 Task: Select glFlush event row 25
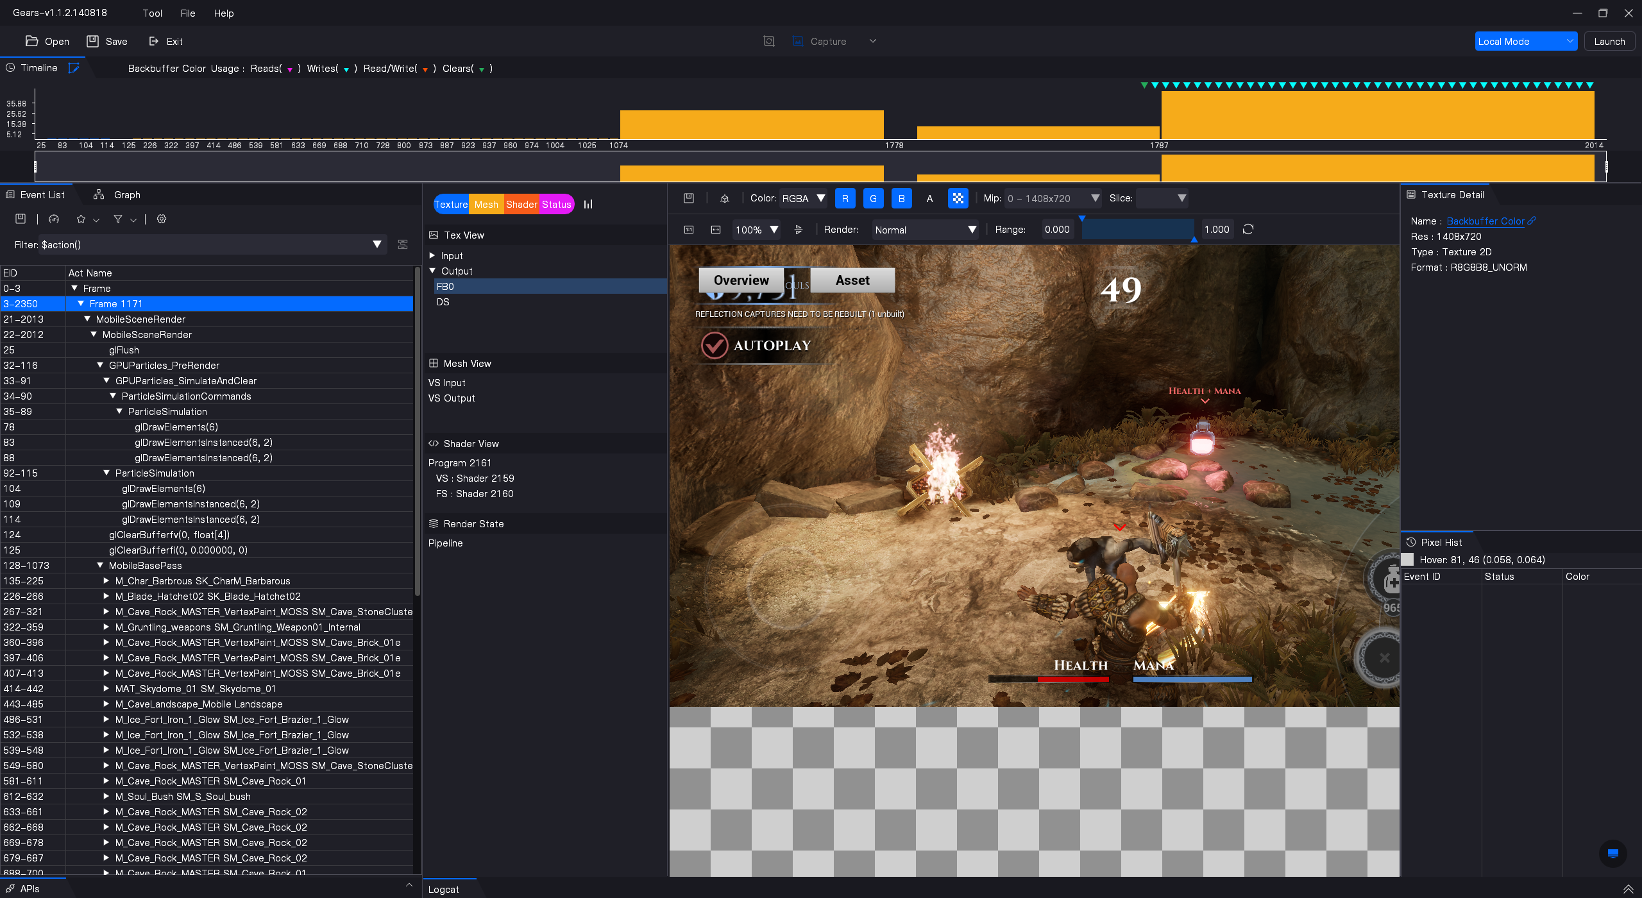207,350
